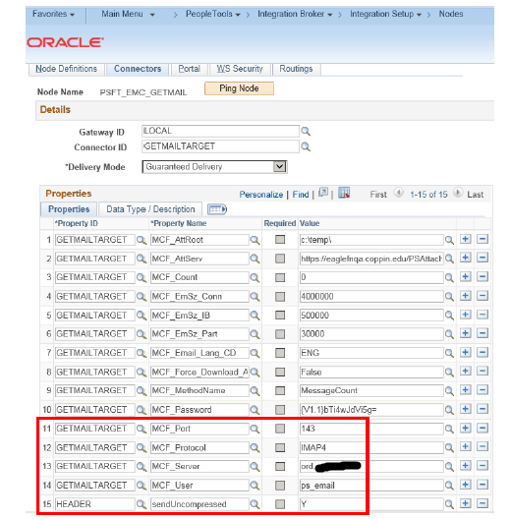This screenshot has height=519, width=511.
Task: Add row after MCF_AttRoot with plus icon
Action: (466, 239)
